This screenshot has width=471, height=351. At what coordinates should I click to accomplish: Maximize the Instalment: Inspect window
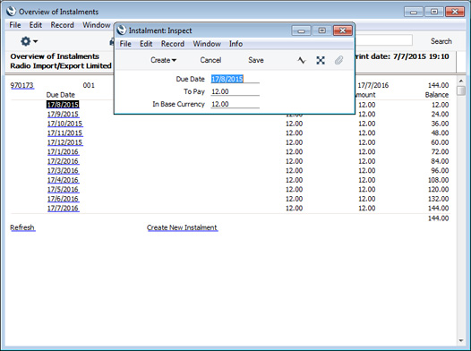click(x=321, y=30)
